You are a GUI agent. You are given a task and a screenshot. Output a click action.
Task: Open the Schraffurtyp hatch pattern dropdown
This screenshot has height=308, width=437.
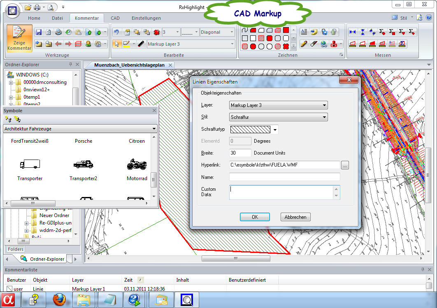275,130
